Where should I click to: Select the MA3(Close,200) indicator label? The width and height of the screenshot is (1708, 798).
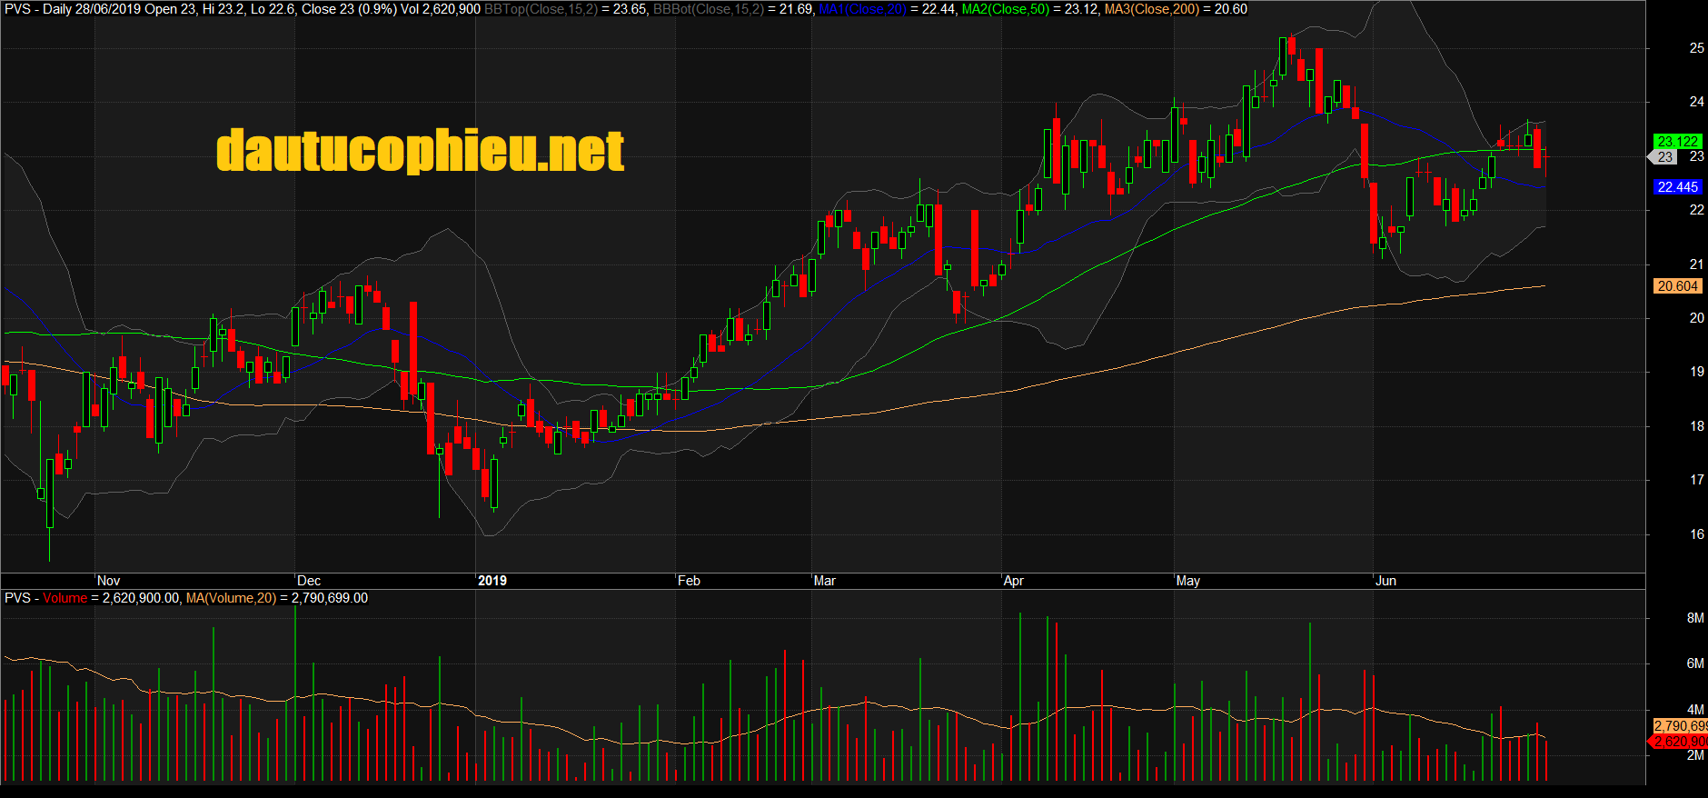1151,9
